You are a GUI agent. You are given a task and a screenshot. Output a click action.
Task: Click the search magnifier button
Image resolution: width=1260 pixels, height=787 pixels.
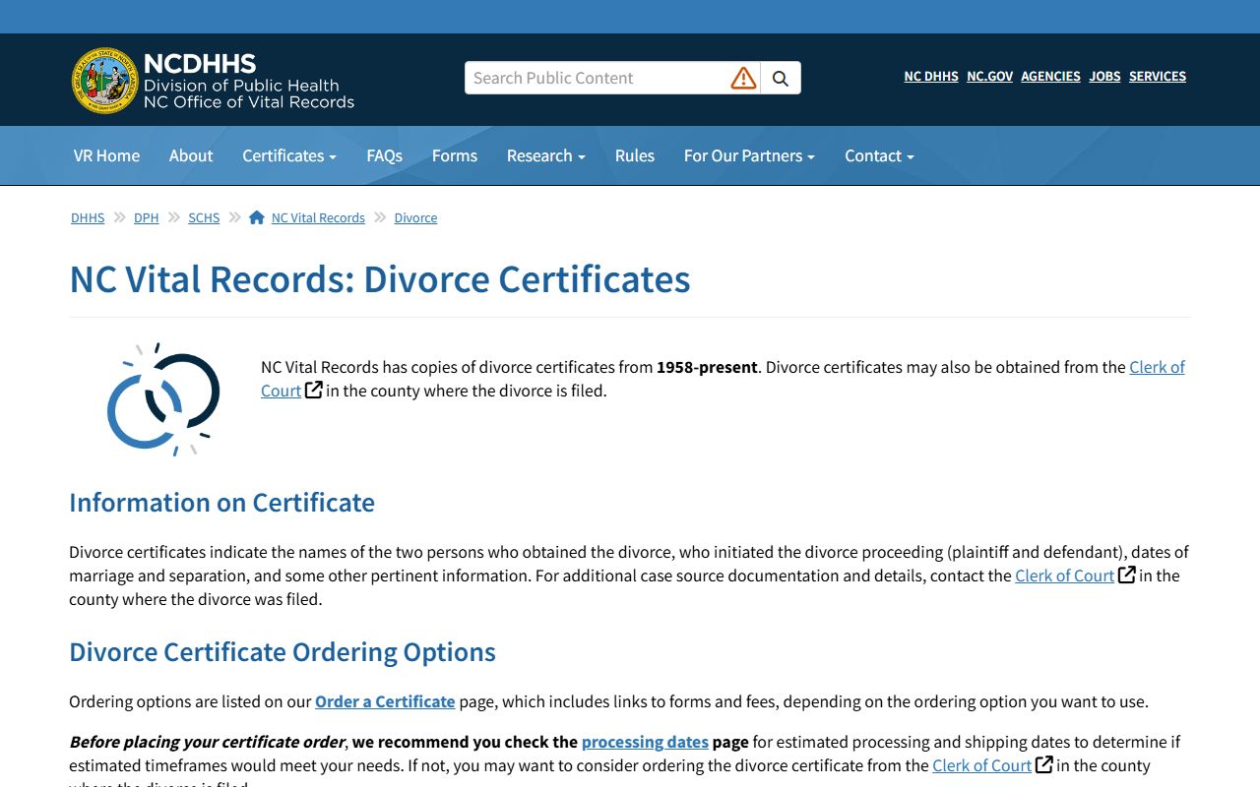(x=781, y=78)
